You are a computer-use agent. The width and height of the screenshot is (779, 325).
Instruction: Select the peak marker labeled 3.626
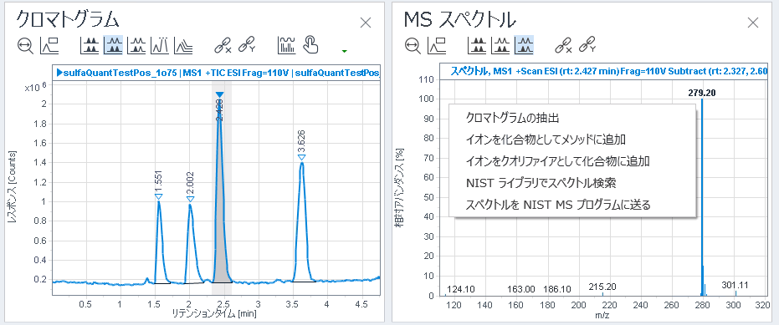click(301, 158)
